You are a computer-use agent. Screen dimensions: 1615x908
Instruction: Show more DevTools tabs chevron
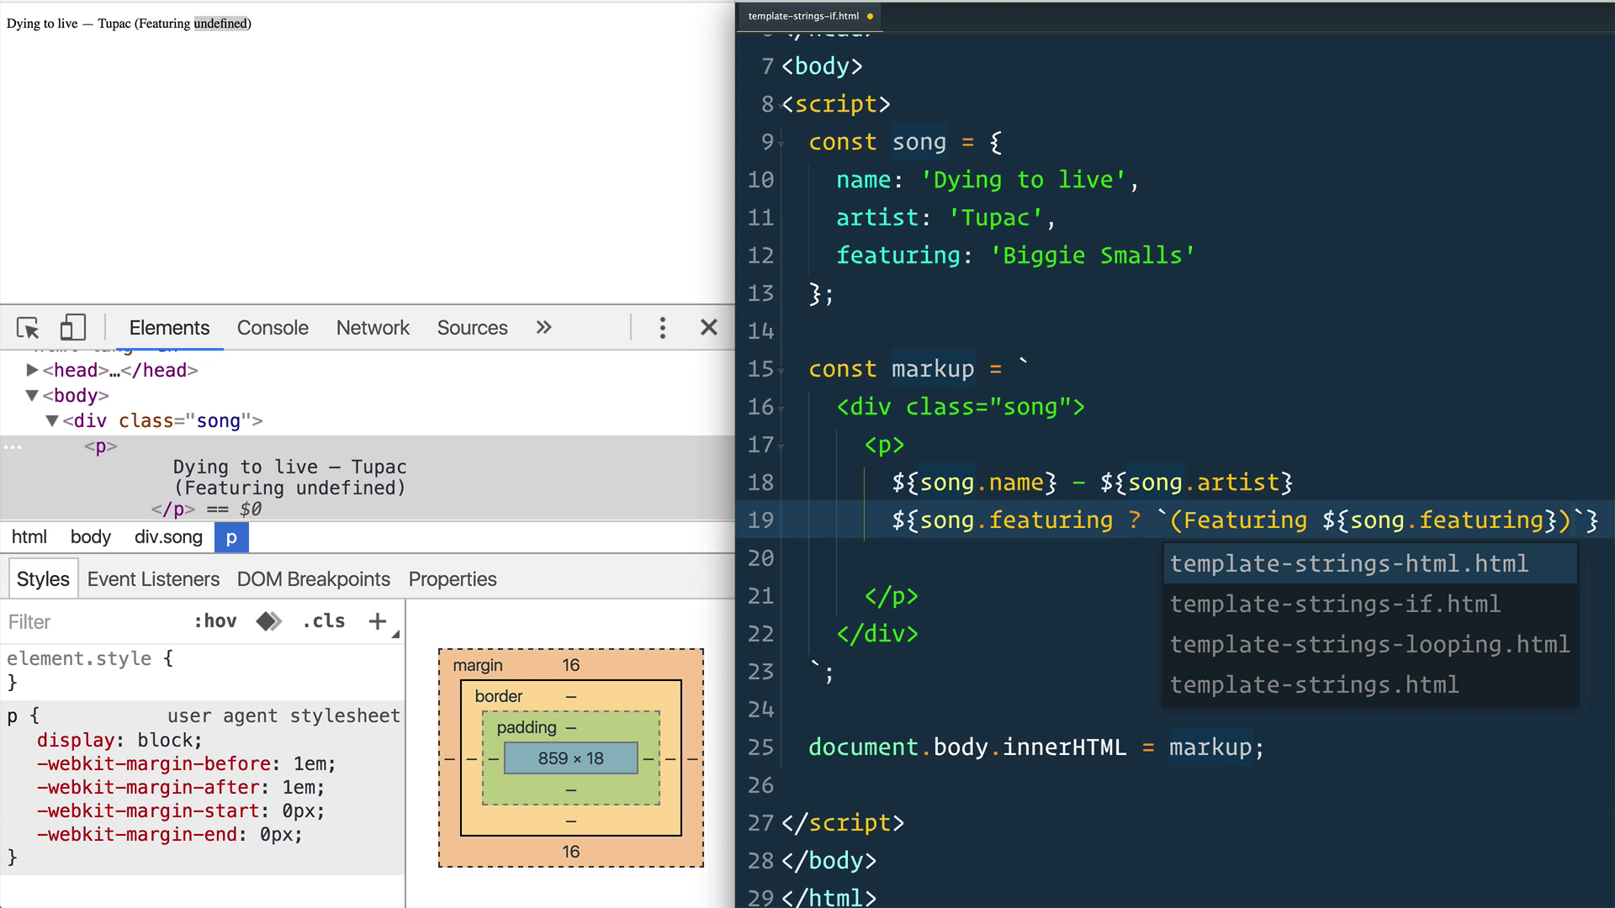click(x=544, y=328)
